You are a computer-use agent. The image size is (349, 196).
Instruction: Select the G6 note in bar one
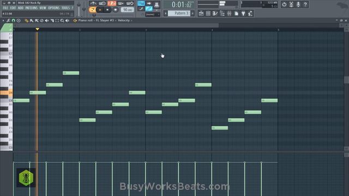click(71, 73)
